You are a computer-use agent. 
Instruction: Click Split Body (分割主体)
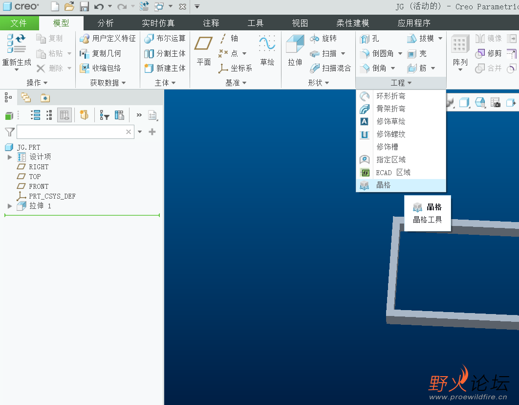[165, 53]
